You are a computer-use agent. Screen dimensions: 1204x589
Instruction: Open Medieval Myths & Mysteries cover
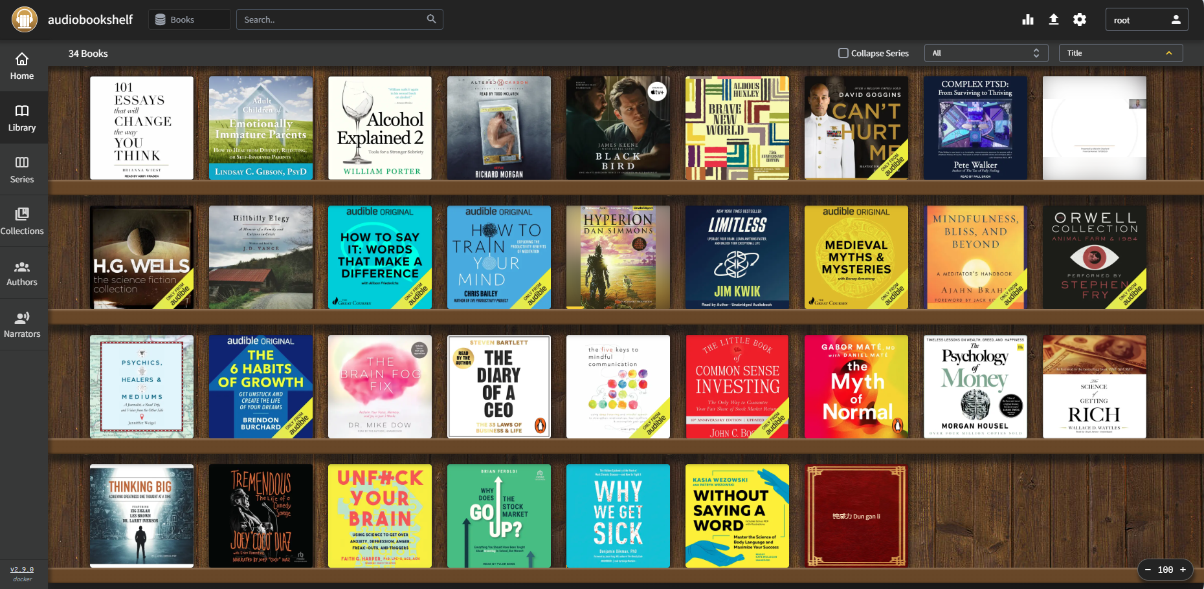coord(856,257)
